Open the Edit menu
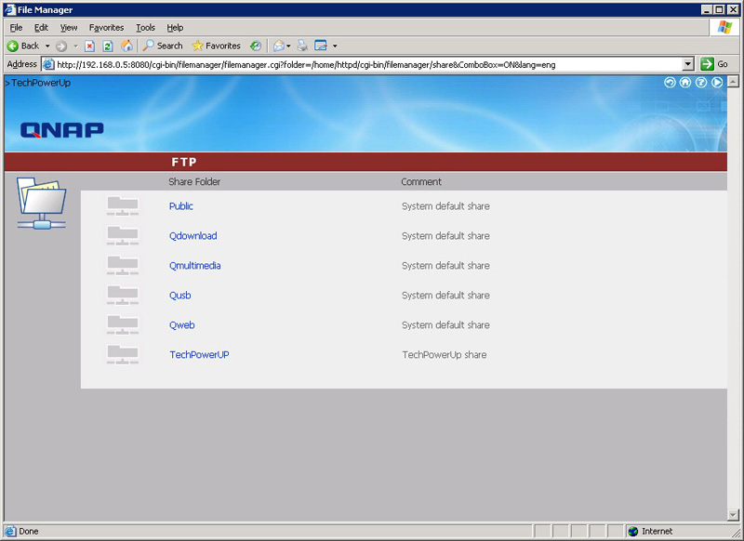The height and width of the screenshot is (541, 744). click(x=41, y=28)
